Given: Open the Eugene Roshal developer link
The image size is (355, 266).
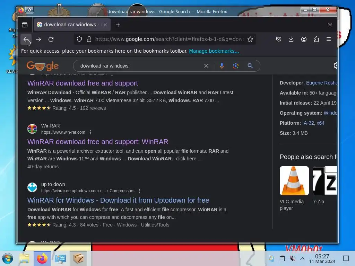Looking at the screenshot, I should pyautogui.click(x=321, y=83).
